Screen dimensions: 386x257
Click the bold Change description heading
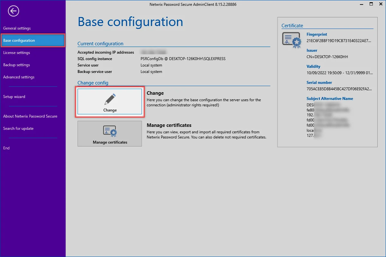(x=155, y=93)
